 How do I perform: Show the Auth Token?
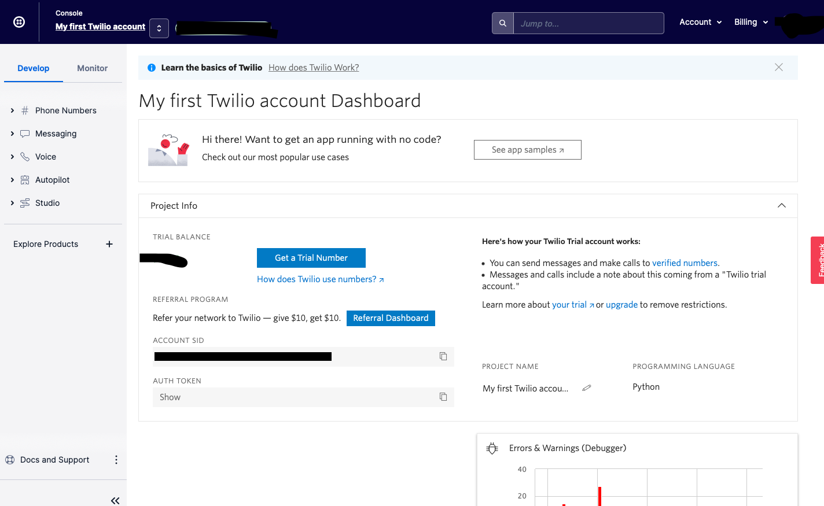pyautogui.click(x=170, y=397)
